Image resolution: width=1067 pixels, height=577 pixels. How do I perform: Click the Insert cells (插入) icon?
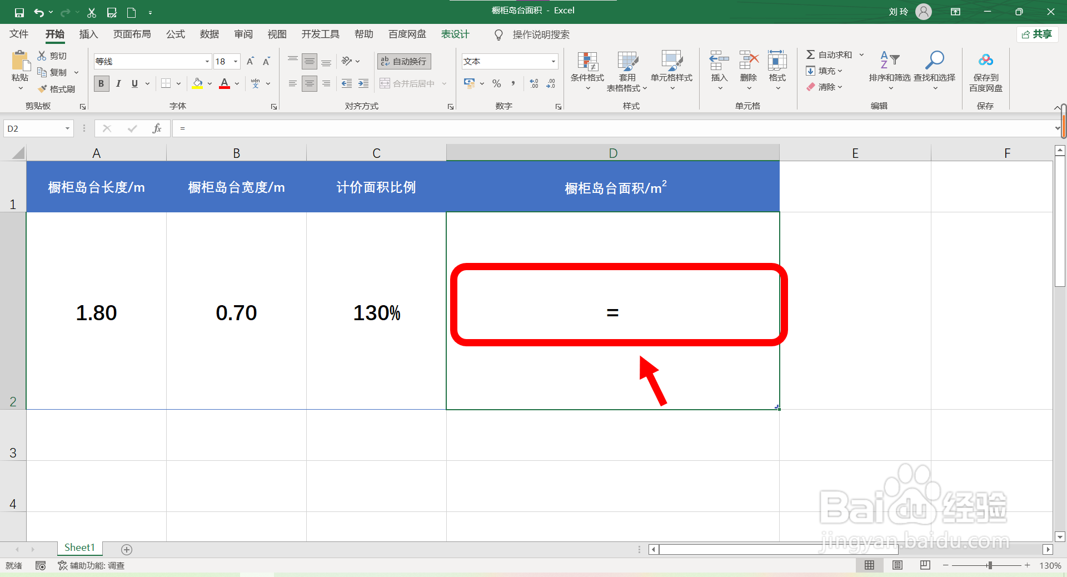coord(719,60)
